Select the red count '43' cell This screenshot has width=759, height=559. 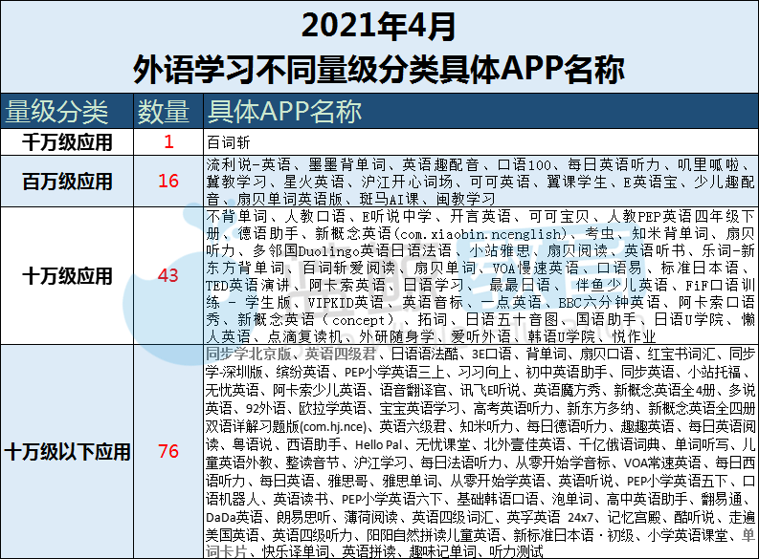coord(168,276)
